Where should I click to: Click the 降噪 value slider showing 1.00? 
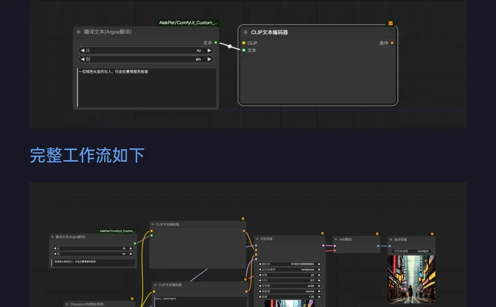289,296
